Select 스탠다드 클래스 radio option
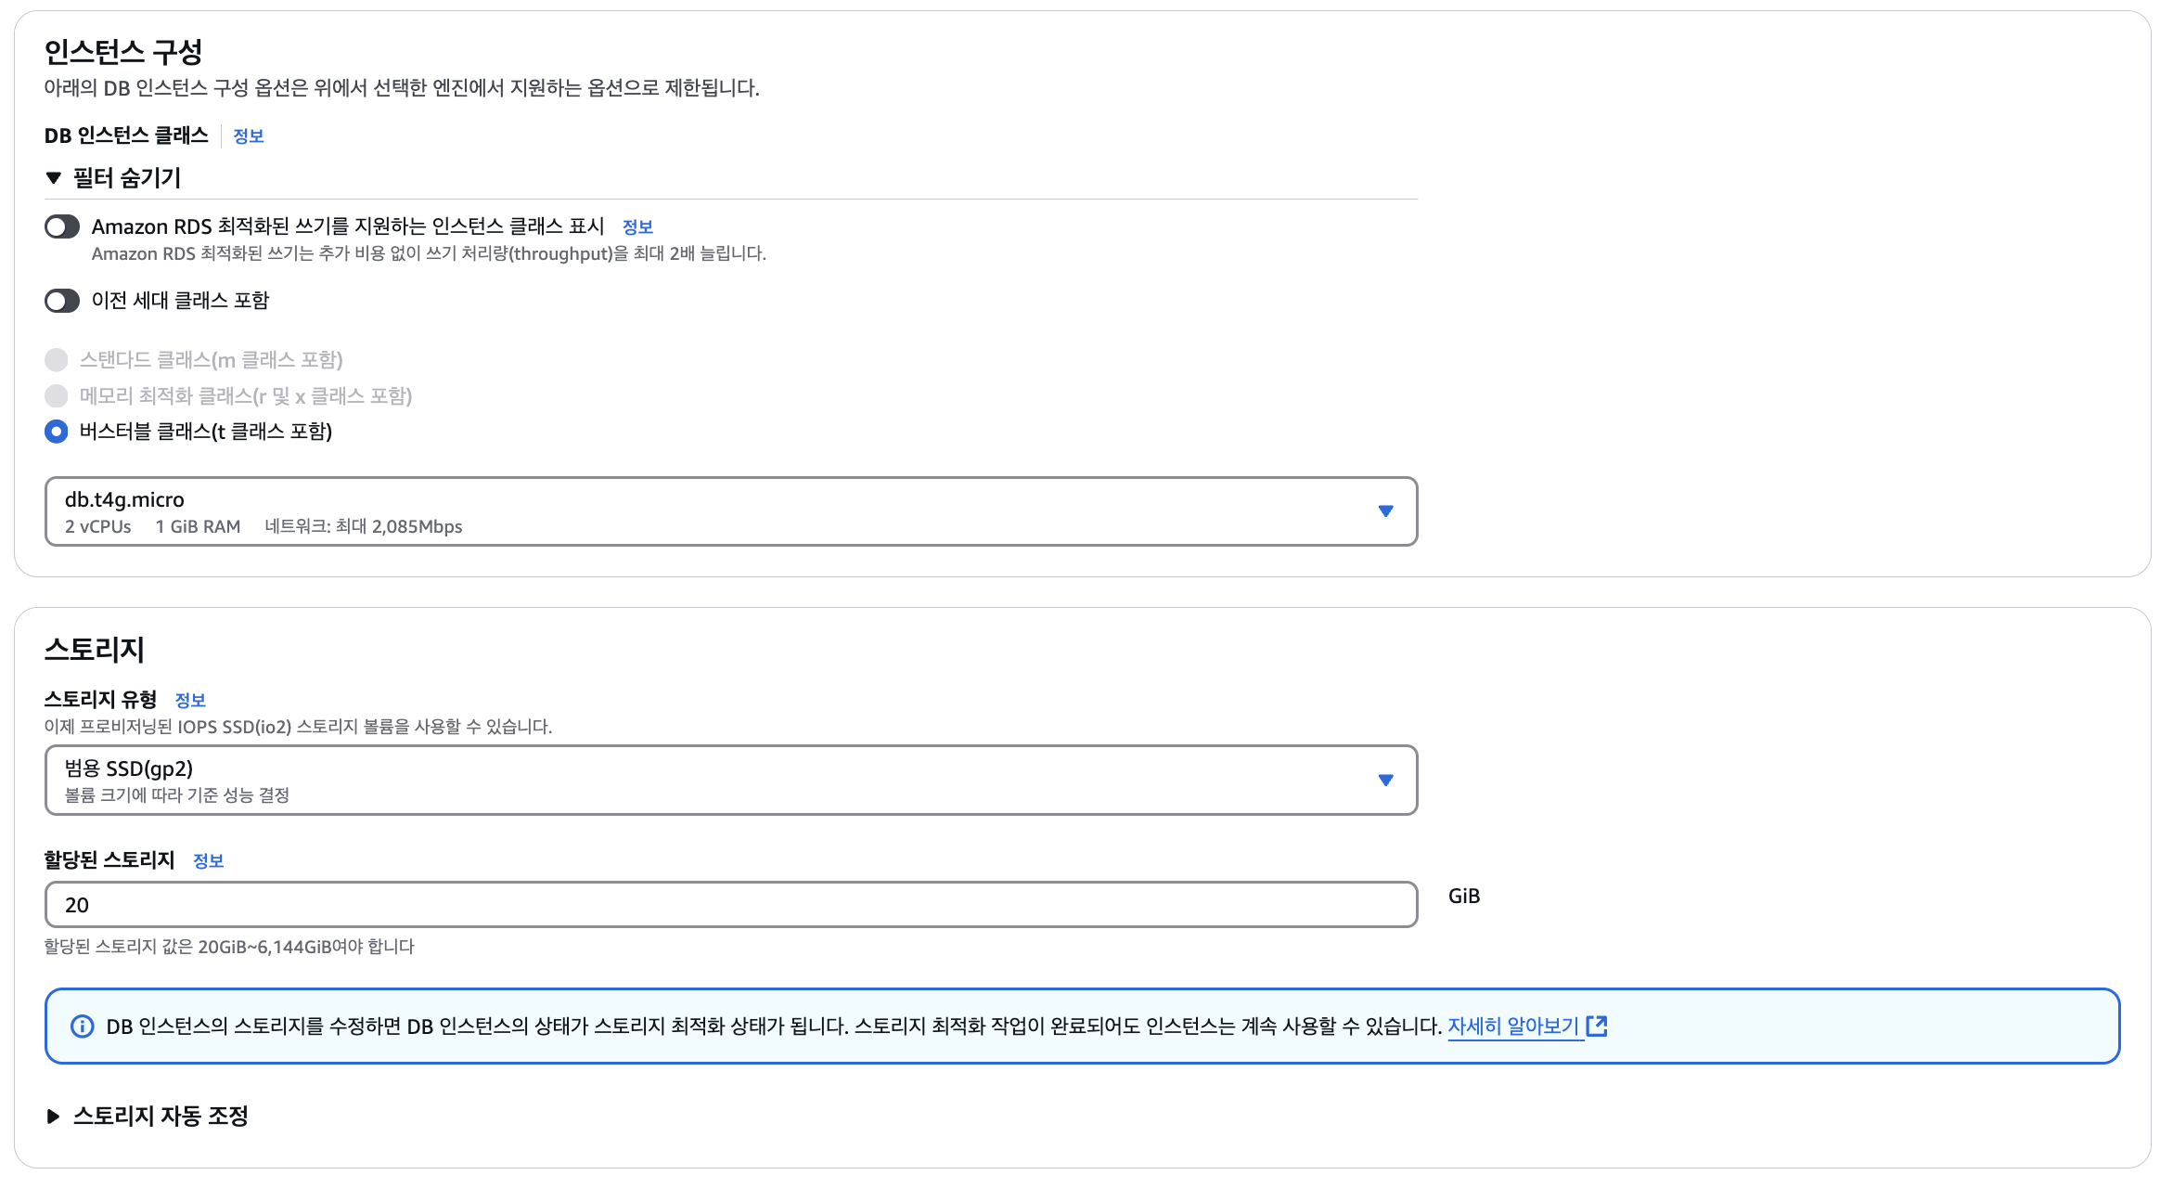Screen dimensions: 2160x1188 click(x=57, y=360)
